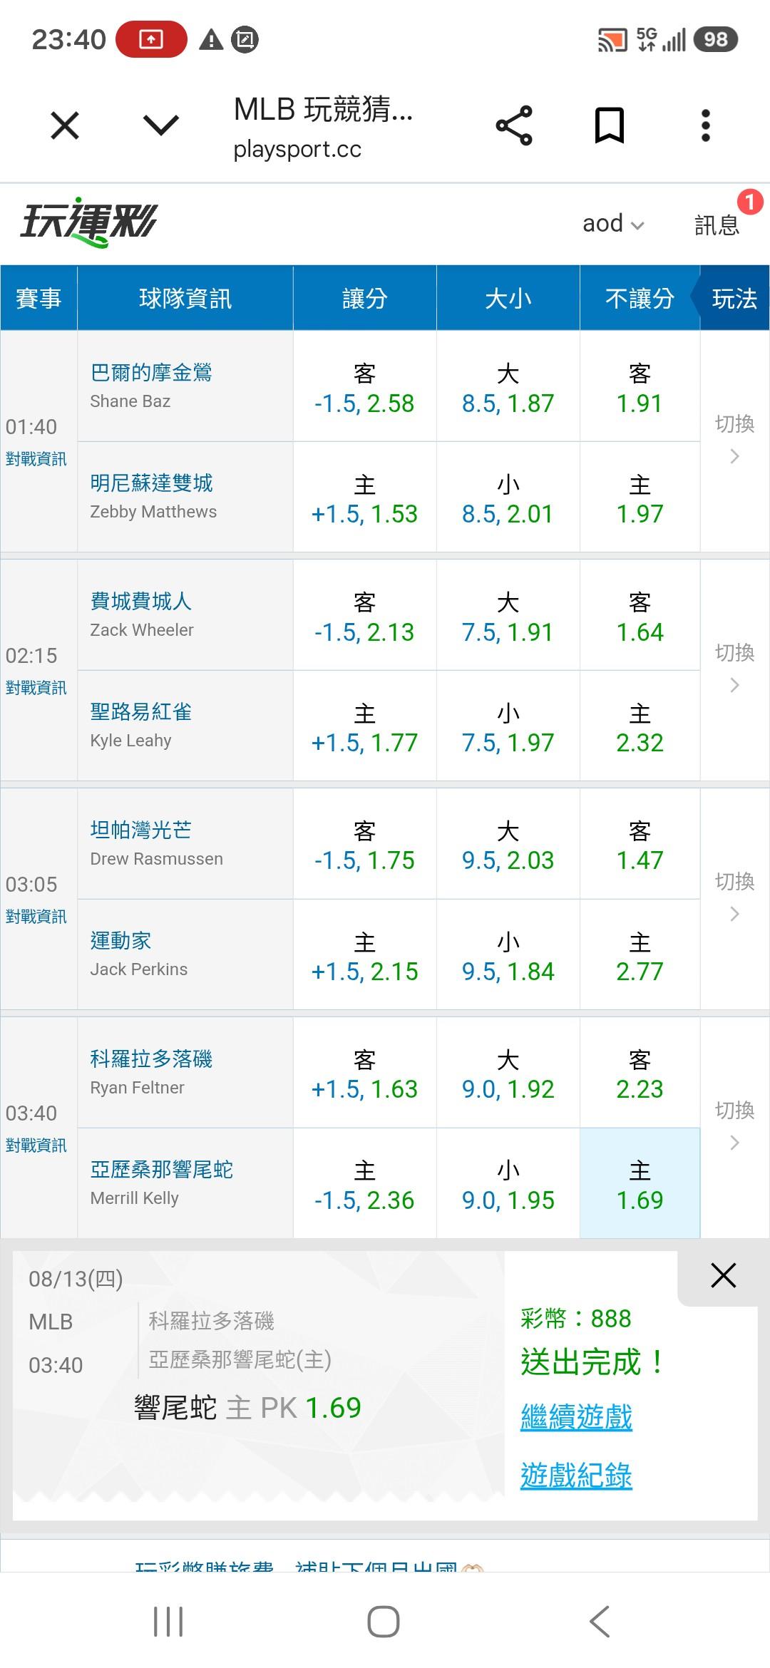Open 繼續遊戲 link
The width and height of the screenshot is (770, 1668).
[576, 1416]
